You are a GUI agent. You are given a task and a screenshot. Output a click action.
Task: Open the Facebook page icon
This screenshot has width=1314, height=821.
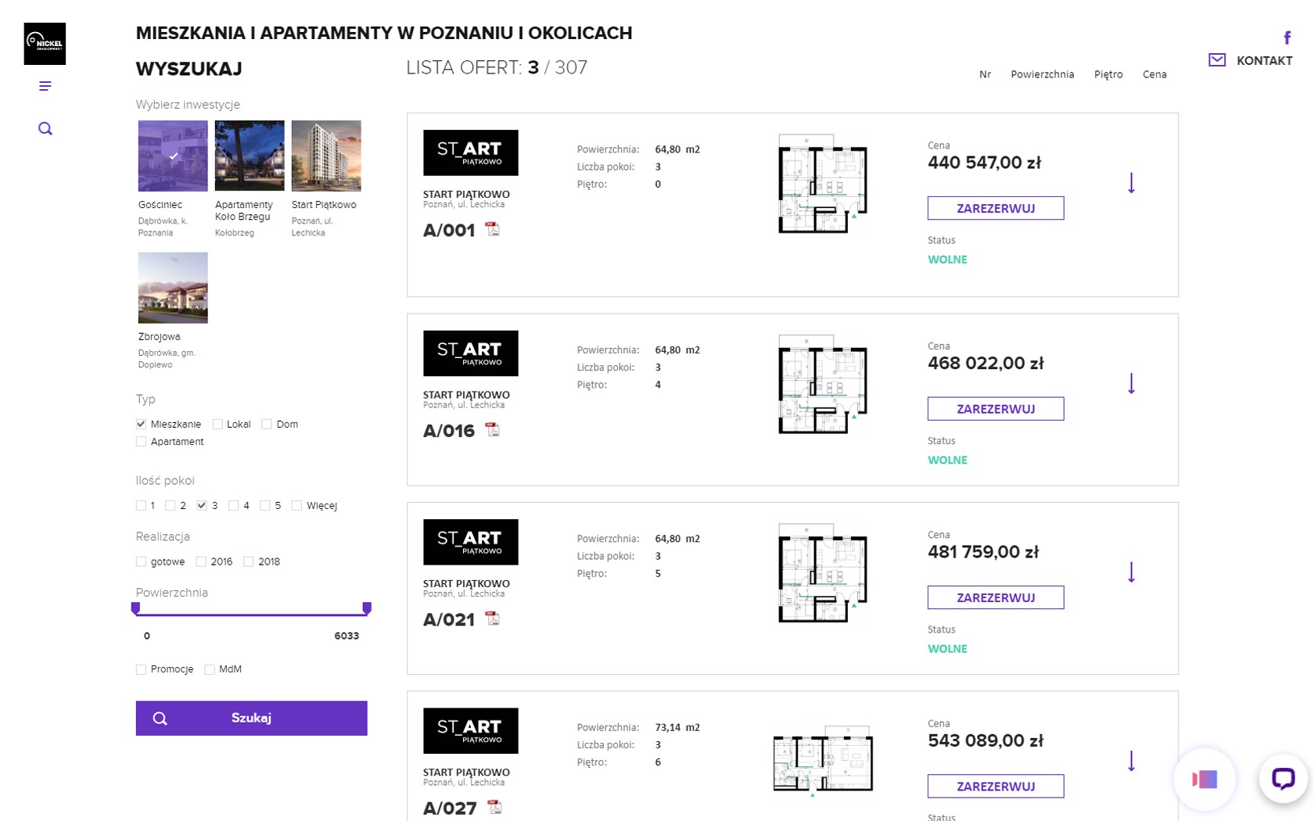pyautogui.click(x=1287, y=38)
